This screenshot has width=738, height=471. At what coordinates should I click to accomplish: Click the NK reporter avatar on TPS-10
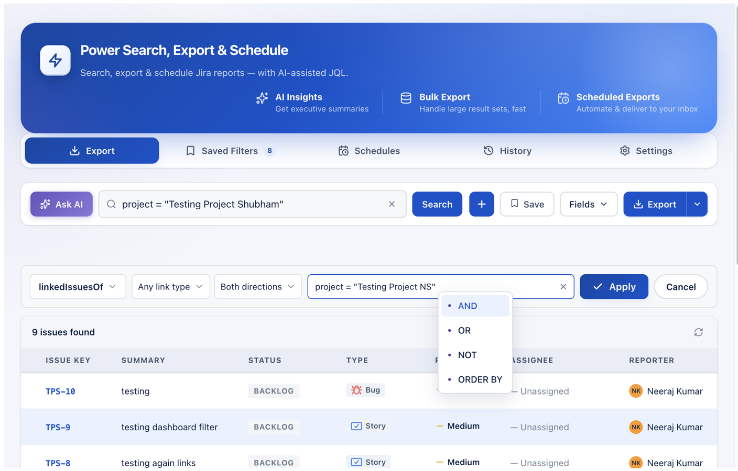pos(636,391)
